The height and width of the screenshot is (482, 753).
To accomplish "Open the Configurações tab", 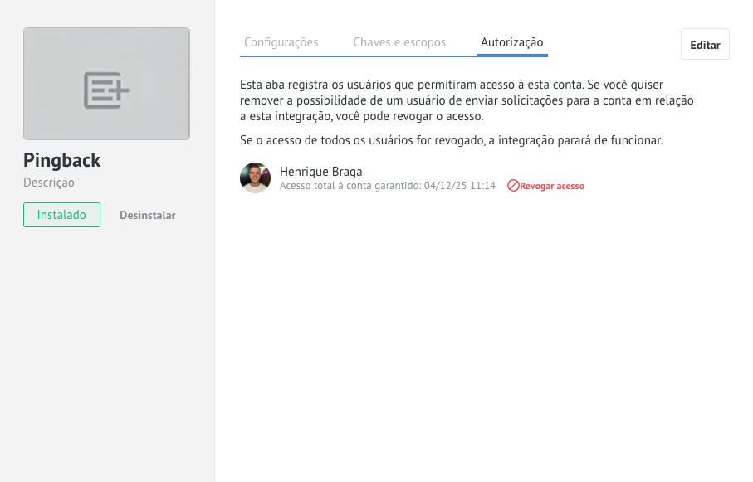I will tap(281, 42).
